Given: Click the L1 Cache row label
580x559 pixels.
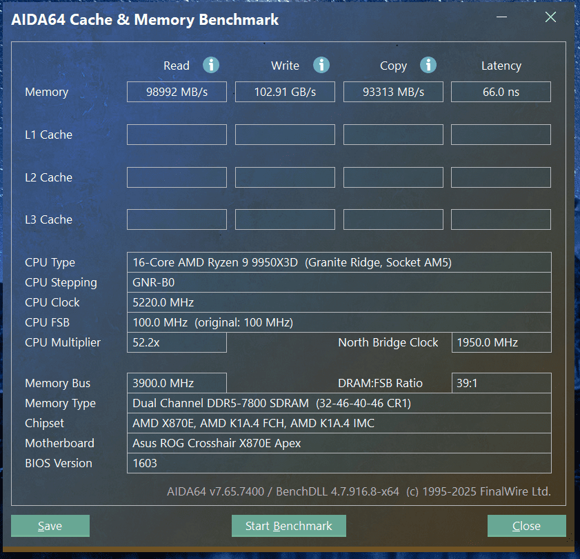Looking at the screenshot, I should [x=48, y=135].
